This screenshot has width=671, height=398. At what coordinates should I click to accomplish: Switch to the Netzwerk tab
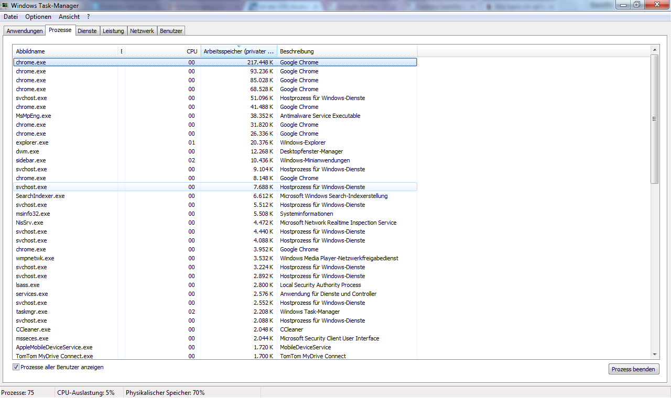click(x=142, y=31)
